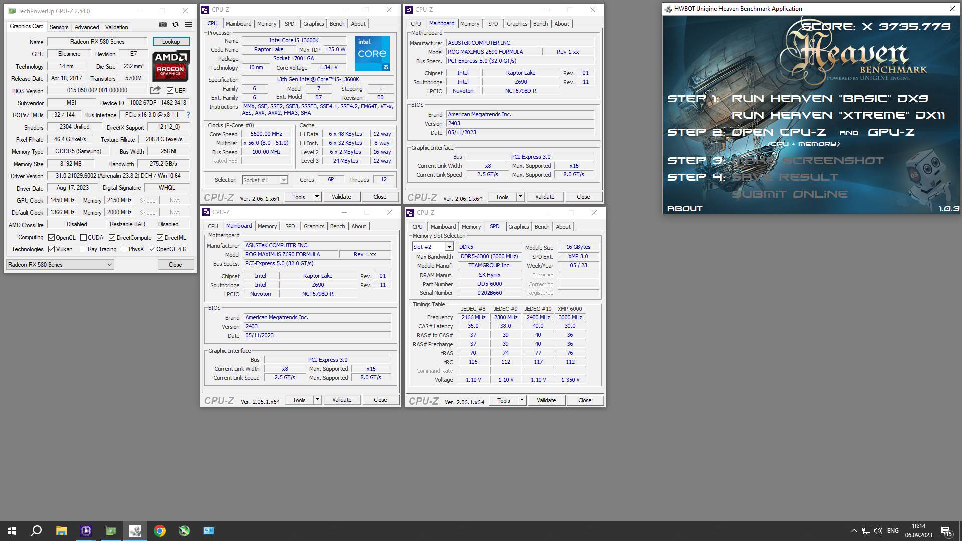Click the CPU-Z taskbar icon
The image size is (962, 541).
click(x=86, y=531)
